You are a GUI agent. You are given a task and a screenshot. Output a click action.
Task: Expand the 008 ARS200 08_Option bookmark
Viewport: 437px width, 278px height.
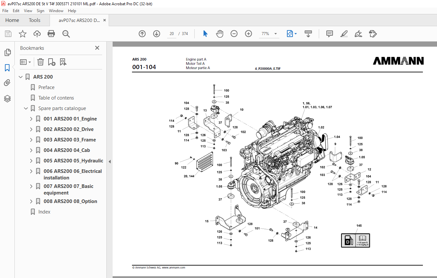tap(32, 201)
